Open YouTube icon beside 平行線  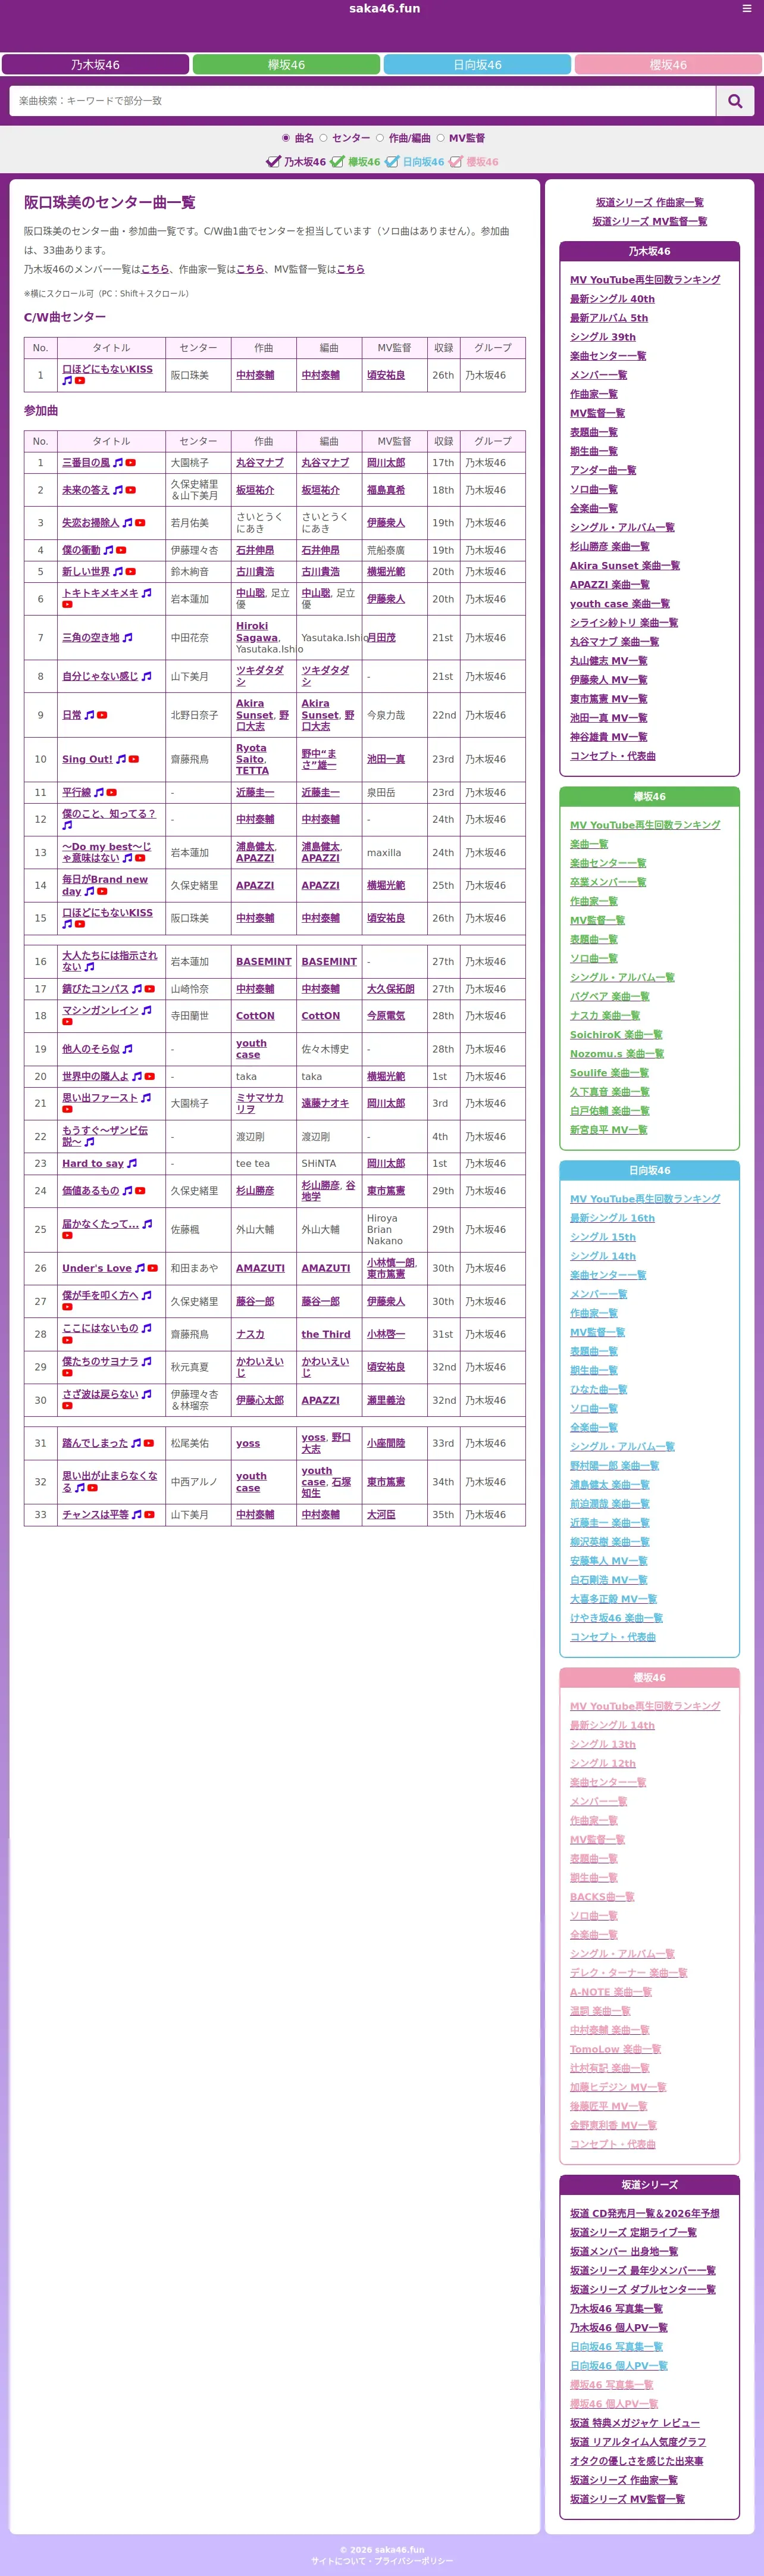tap(112, 793)
